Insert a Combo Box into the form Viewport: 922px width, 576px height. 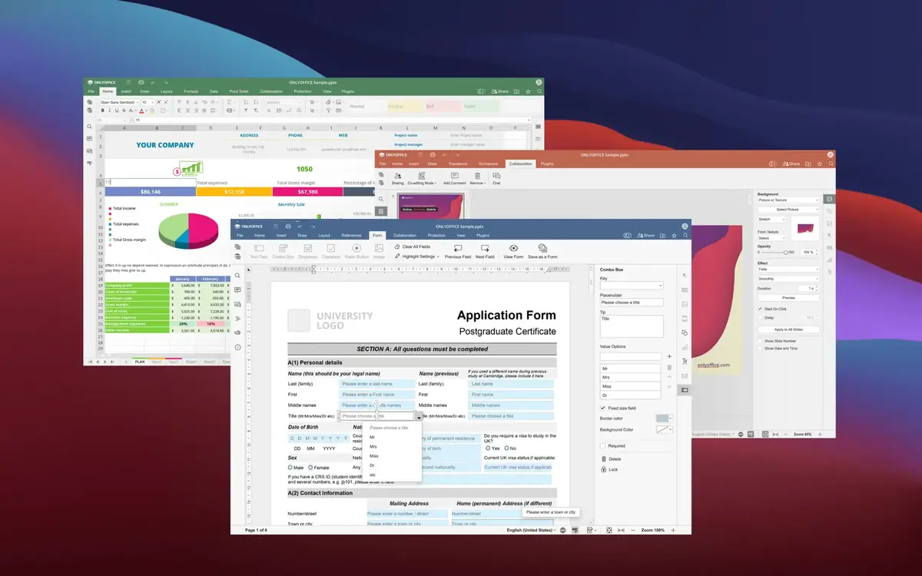[283, 250]
